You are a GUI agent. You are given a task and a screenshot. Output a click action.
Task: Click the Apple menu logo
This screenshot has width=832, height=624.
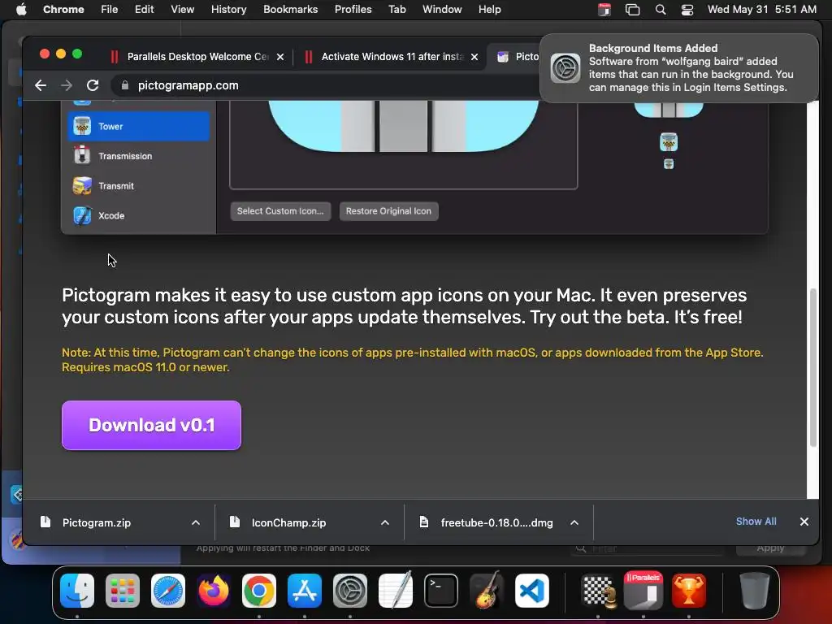click(x=21, y=10)
